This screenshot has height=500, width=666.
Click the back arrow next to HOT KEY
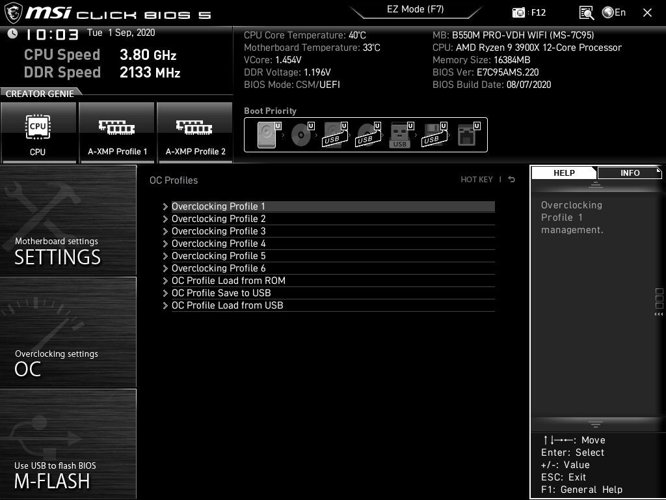click(512, 180)
